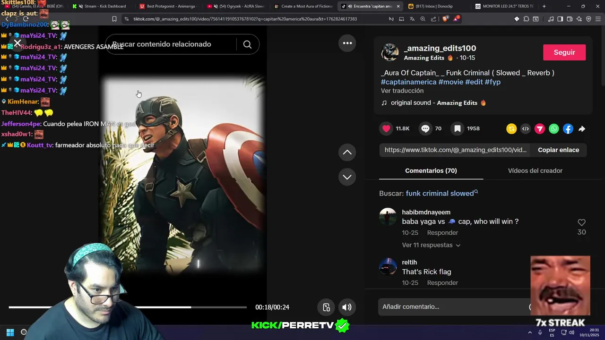This screenshot has height=340, width=605.
Task: Open comments via the speech bubble icon
Action: [x=425, y=128]
